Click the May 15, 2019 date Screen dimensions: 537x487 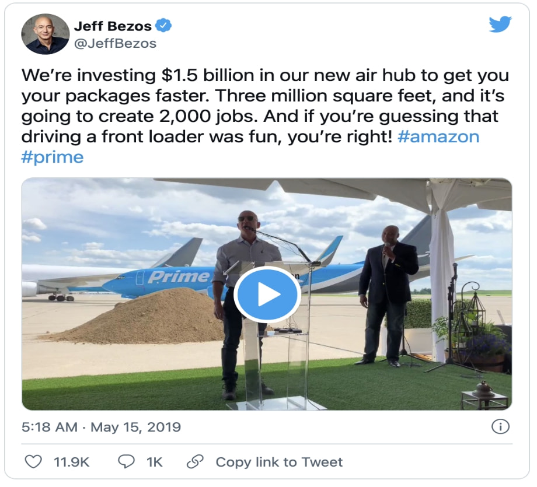[135, 427]
